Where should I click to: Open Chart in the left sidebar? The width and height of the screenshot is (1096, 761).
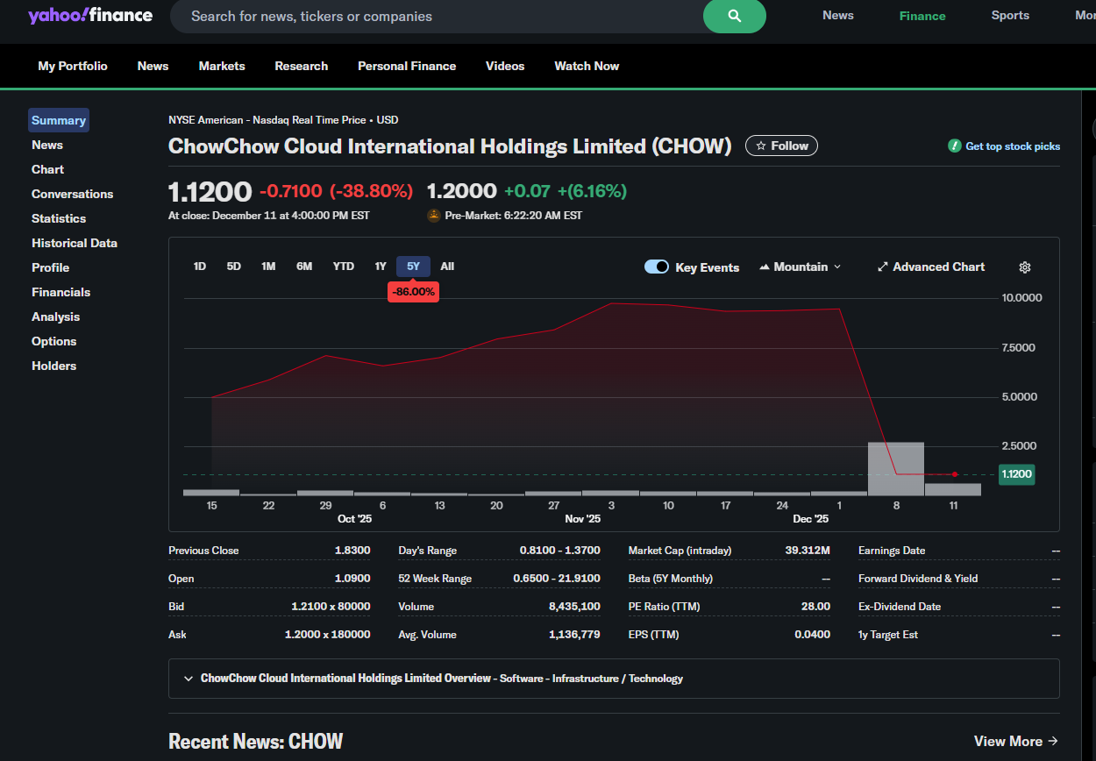48,170
